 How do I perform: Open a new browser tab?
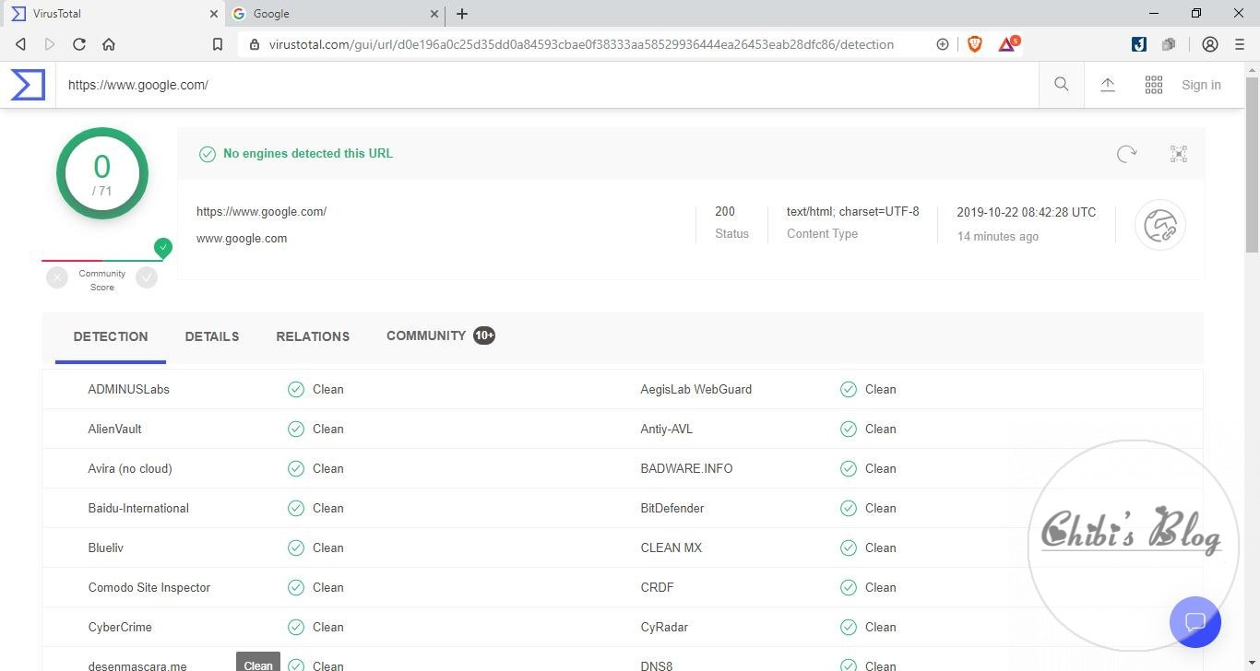point(462,14)
